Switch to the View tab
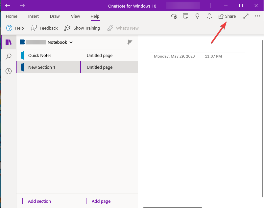The width and height of the screenshot is (264, 208). point(75,16)
